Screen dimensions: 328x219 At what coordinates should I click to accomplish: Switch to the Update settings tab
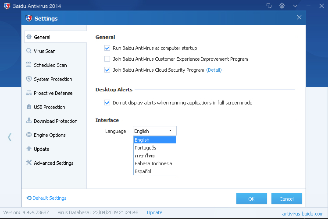tap(42, 149)
